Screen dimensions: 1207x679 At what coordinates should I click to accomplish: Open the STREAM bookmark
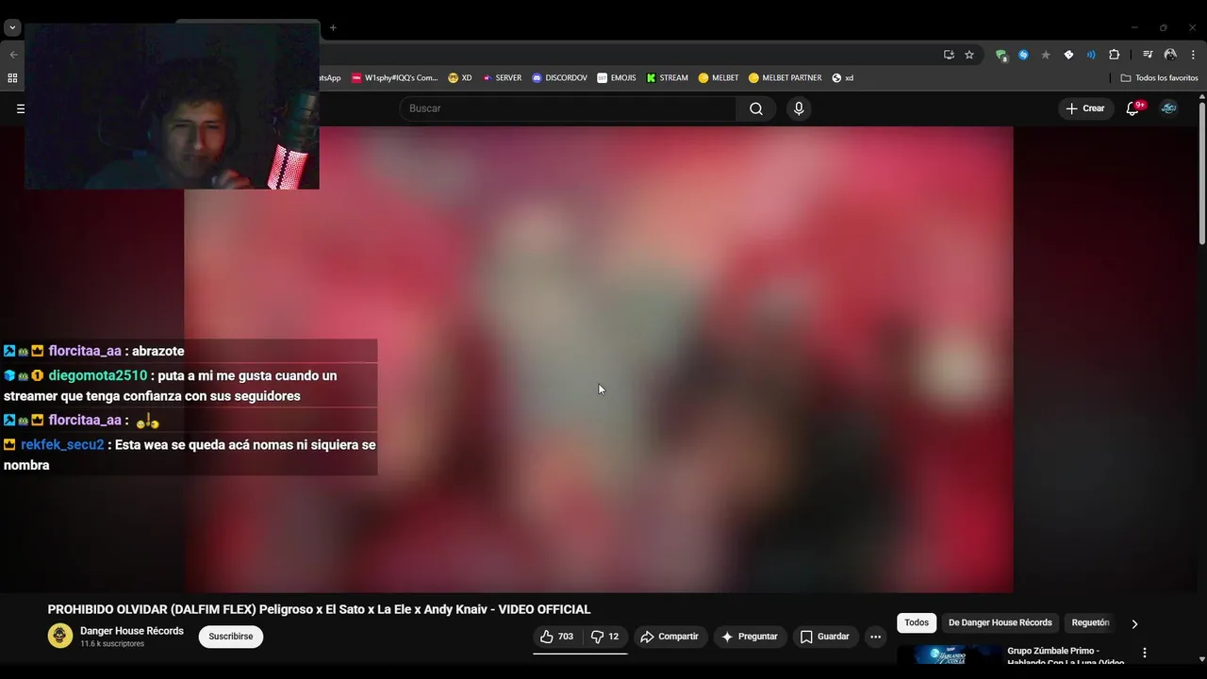(x=668, y=78)
